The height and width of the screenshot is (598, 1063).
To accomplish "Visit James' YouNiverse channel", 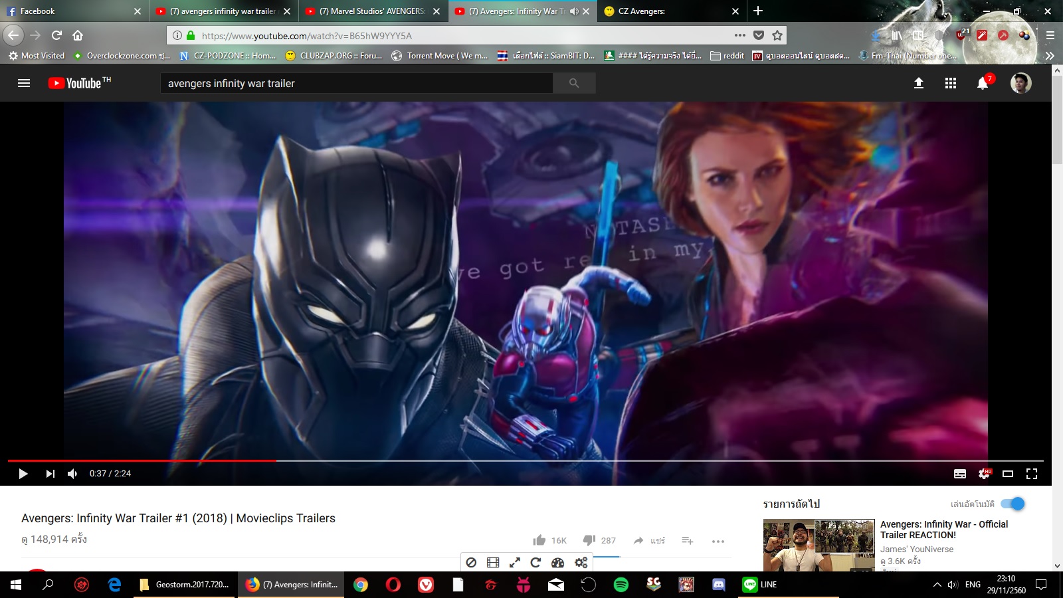I will [x=917, y=549].
